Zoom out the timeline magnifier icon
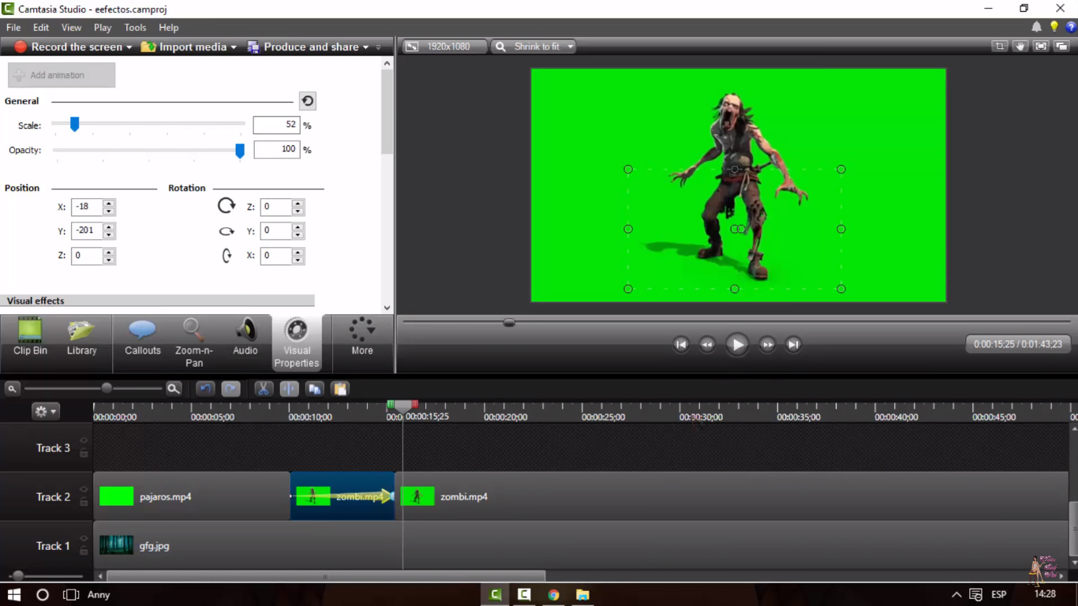1078x606 pixels. (x=12, y=388)
